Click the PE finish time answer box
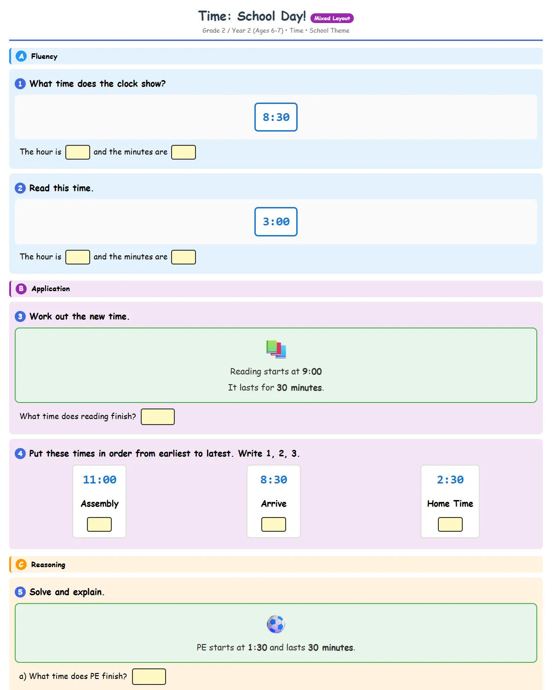This screenshot has height=690, width=552. (149, 677)
